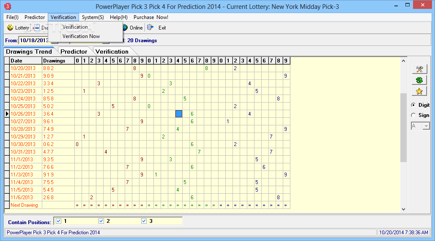Switch to the Predictor tab
The image size is (435, 241).
click(74, 51)
